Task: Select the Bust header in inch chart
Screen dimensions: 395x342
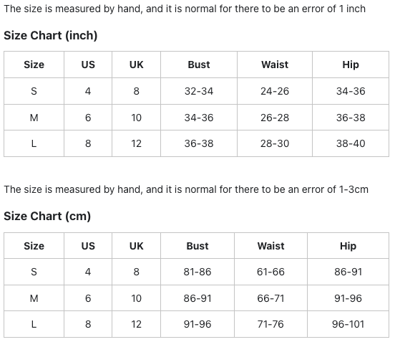Action: click(x=199, y=65)
